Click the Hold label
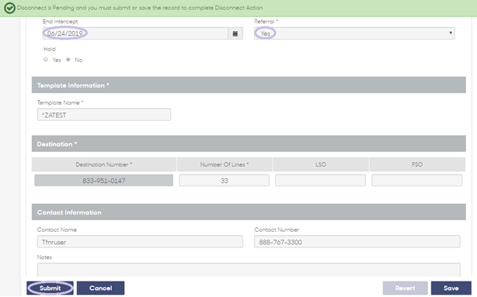Screen dimensions: 477x297 coord(50,49)
